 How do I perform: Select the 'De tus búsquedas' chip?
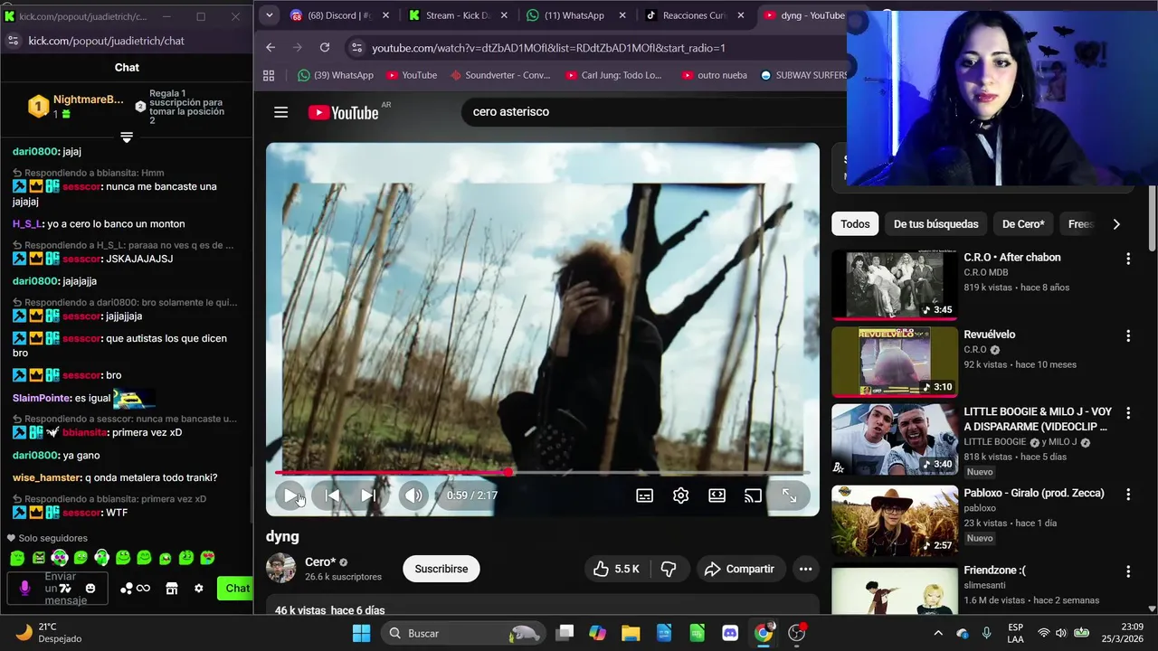point(936,224)
